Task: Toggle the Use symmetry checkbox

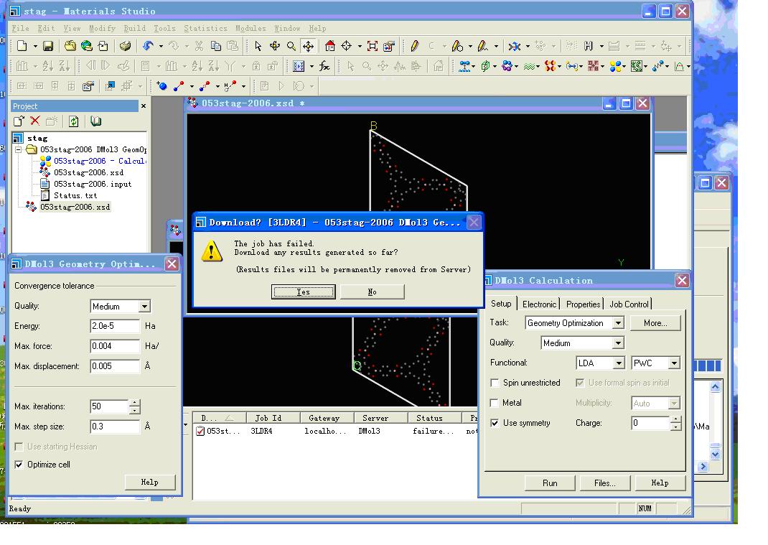Action: (495, 423)
